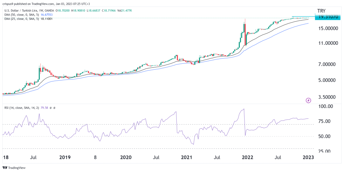Click the TradingView logo at bottom left
Screen dimensions: 344x172
[14, 168]
